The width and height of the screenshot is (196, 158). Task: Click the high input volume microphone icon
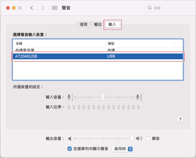pos(138,97)
